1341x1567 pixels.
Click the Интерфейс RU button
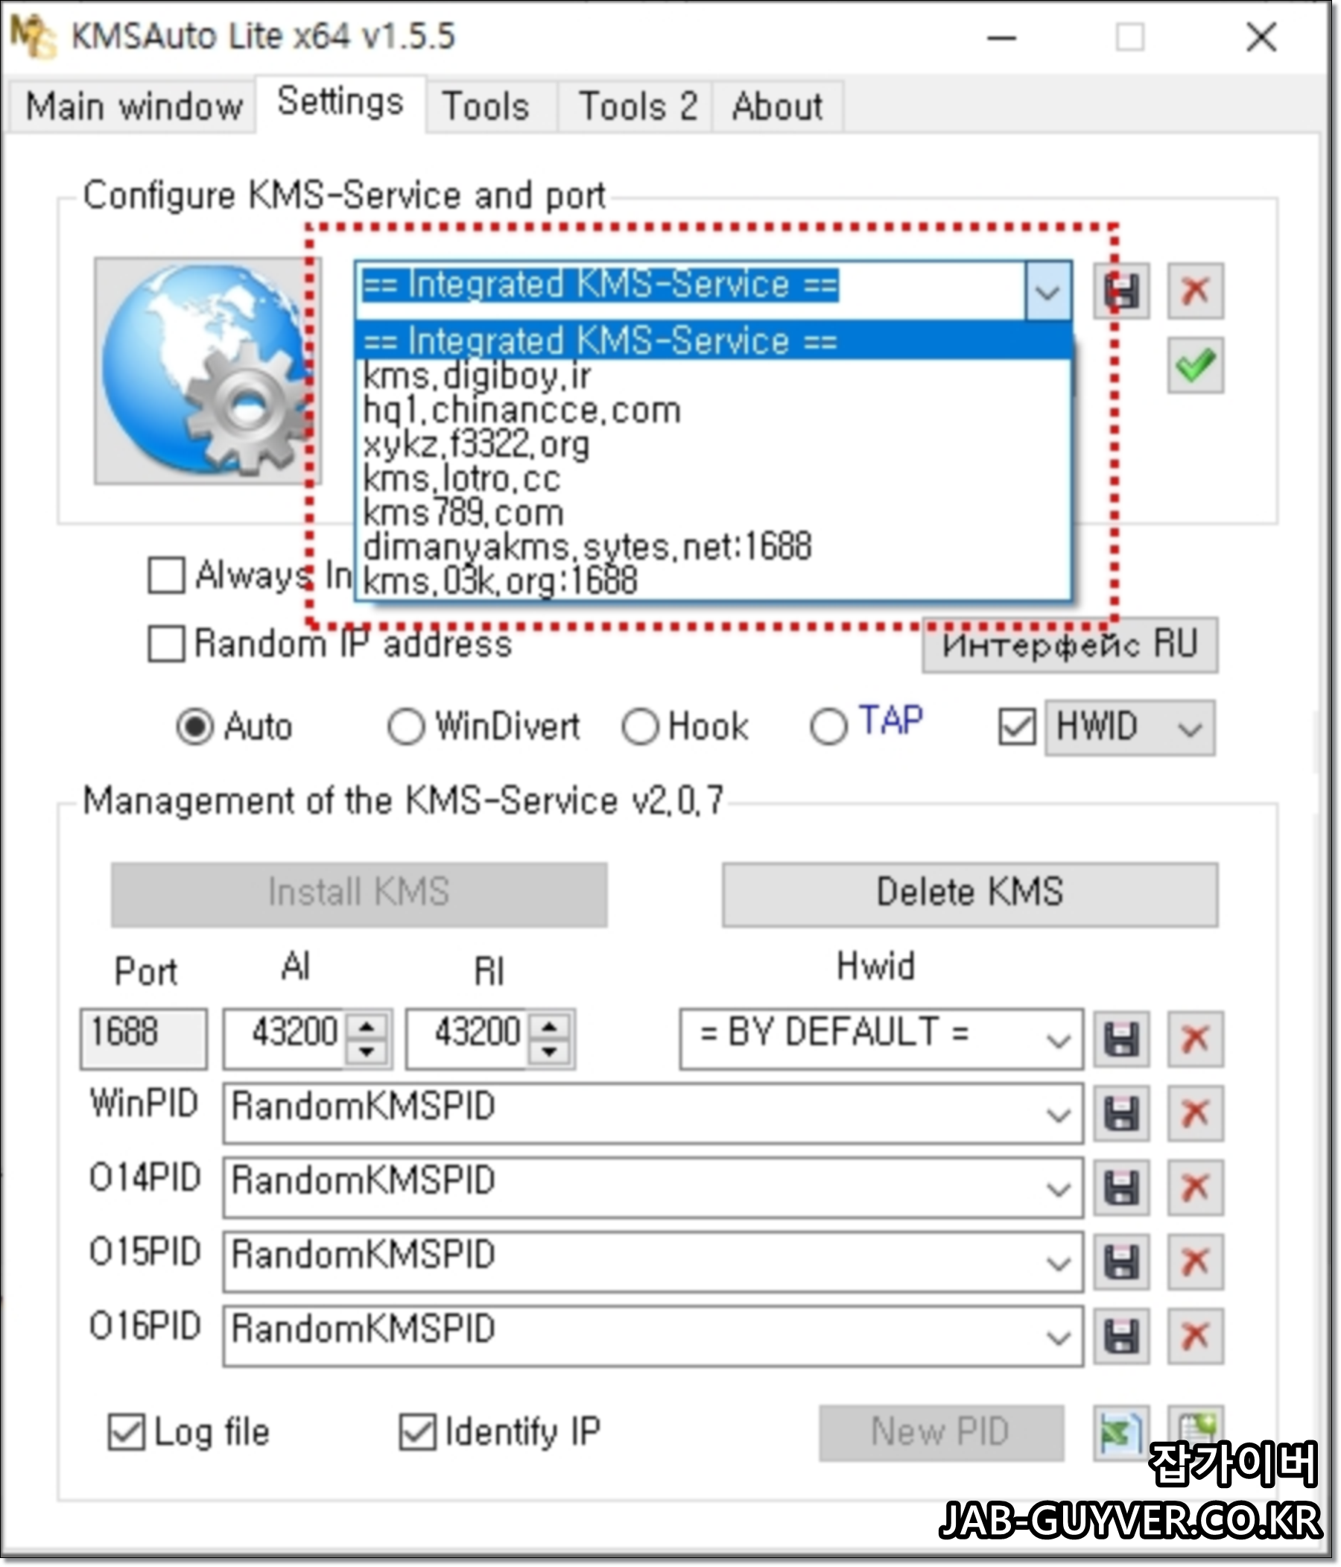[1070, 645]
